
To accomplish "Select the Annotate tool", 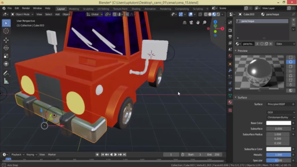I will point(6,73).
